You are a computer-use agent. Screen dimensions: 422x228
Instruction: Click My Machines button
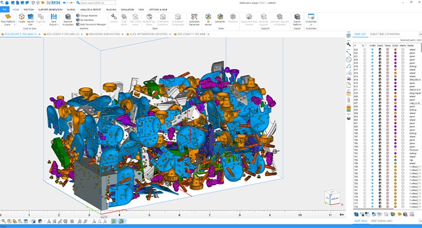[85, 20]
